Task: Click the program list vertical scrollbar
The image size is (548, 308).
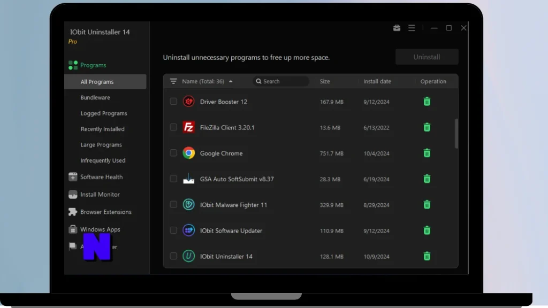Action: coord(456,134)
